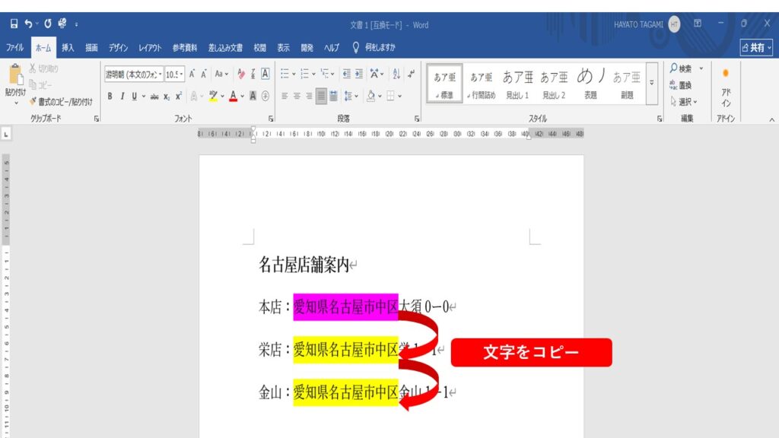Open the font size dropdown
The image size is (779, 438).
(181, 74)
